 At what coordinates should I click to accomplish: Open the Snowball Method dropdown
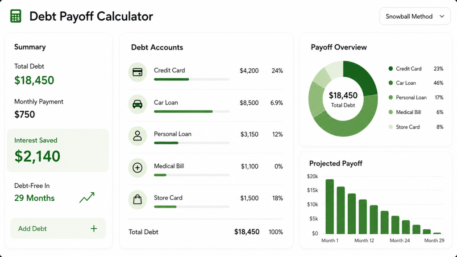pyautogui.click(x=415, y=17)
